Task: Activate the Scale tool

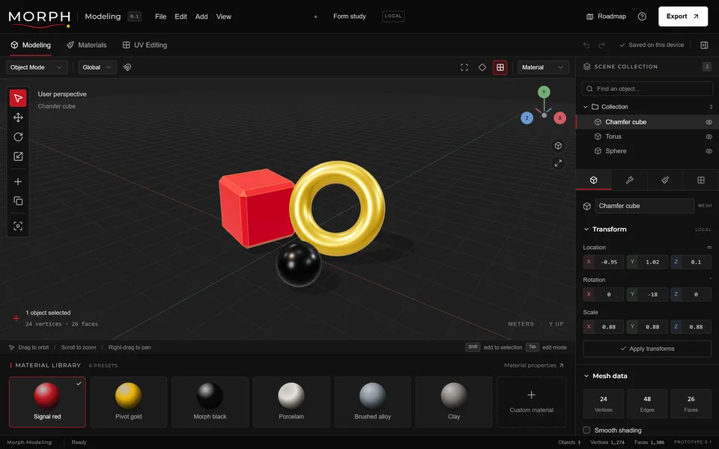Action: 18,156
